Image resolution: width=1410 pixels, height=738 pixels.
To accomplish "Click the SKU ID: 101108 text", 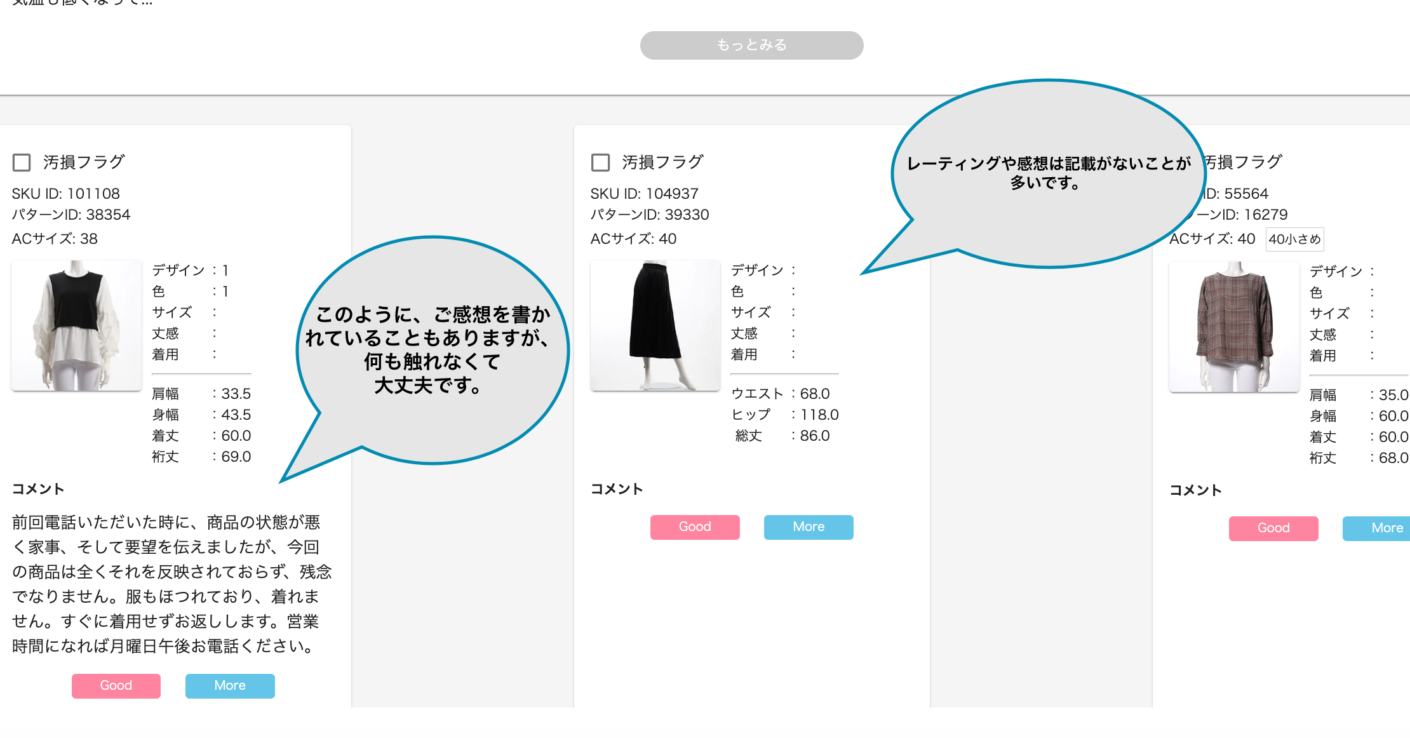I will (x=66, y=194).
